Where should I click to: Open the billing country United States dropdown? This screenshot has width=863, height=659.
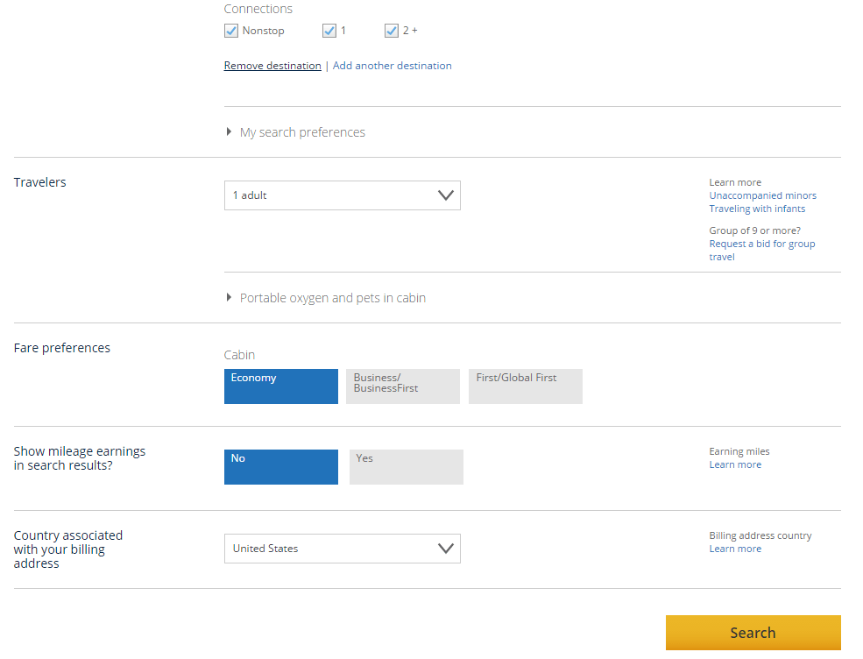click(x=343, y=549)
